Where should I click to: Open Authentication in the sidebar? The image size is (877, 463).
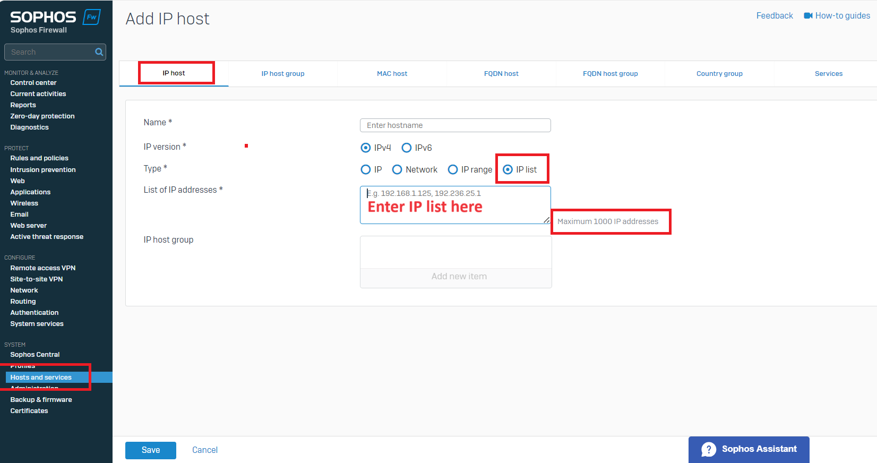[x=35, y=313]
